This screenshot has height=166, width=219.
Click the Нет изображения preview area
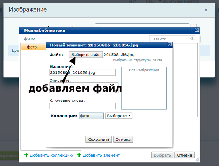click(144, 88)
